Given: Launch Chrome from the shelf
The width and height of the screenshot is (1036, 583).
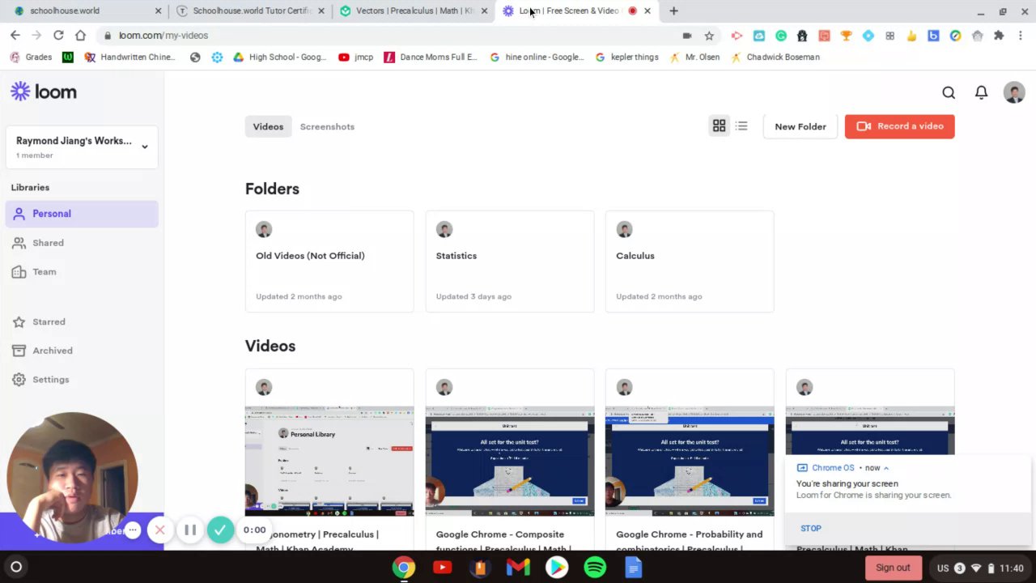Looking at the screenshot, I should [404, 568].
